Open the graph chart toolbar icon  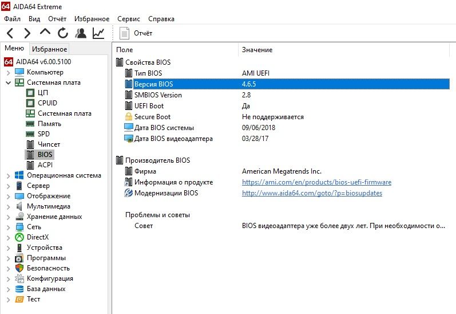pos(98,33)
